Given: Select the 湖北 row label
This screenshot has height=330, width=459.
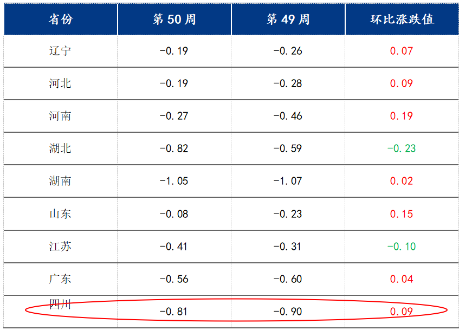Looking at the screenshot, I should [60, 148].
